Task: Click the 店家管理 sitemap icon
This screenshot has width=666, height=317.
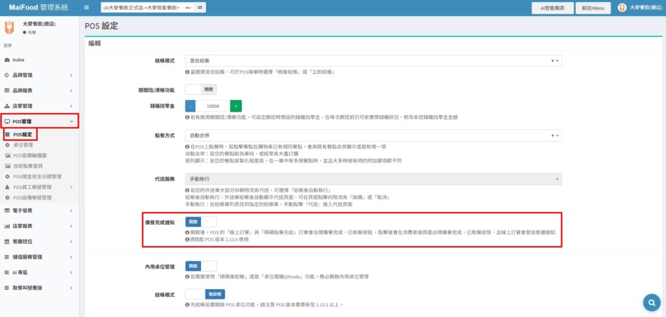Action: click(x=7, y=106)
